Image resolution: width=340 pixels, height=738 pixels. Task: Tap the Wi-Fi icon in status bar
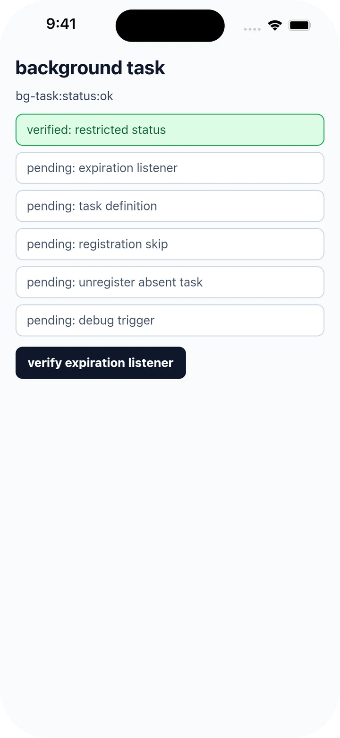274,26
